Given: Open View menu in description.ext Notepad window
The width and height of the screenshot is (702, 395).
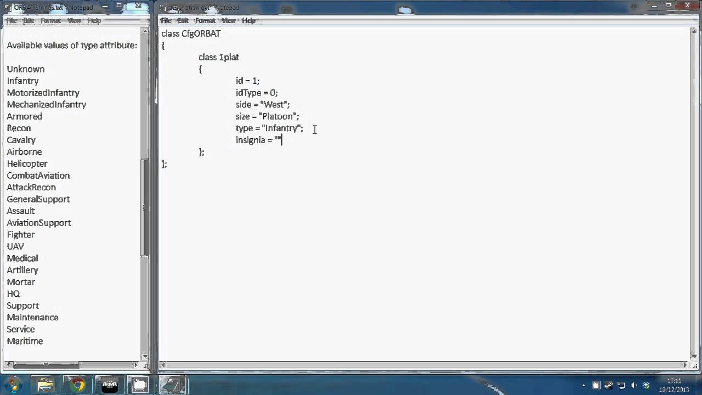Looking at the screenshot, I should 229,21.
